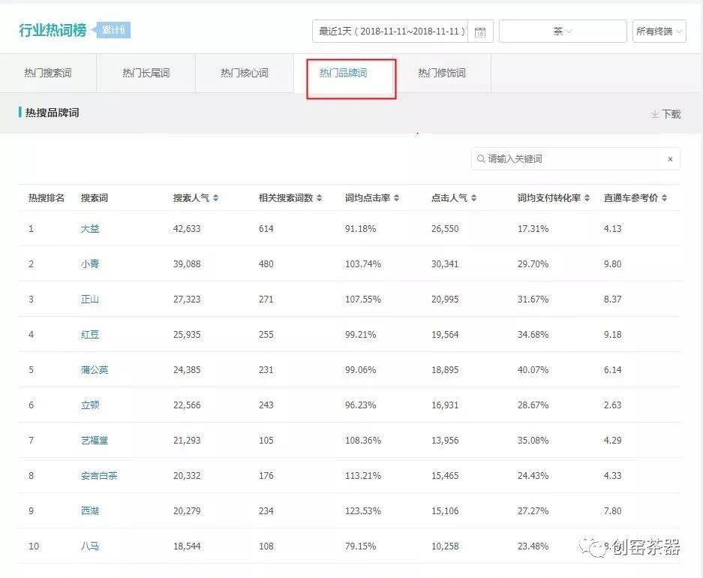Select related searches value 614
Screen dimensions: 703x578
[x=266, y=229]
